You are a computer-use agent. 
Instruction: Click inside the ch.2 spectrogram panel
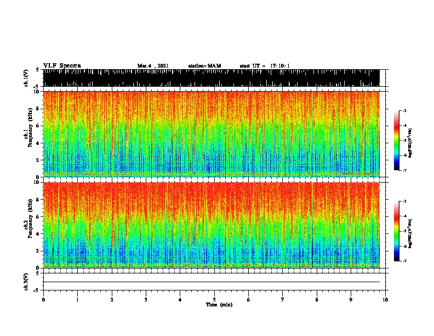(211, 225)
